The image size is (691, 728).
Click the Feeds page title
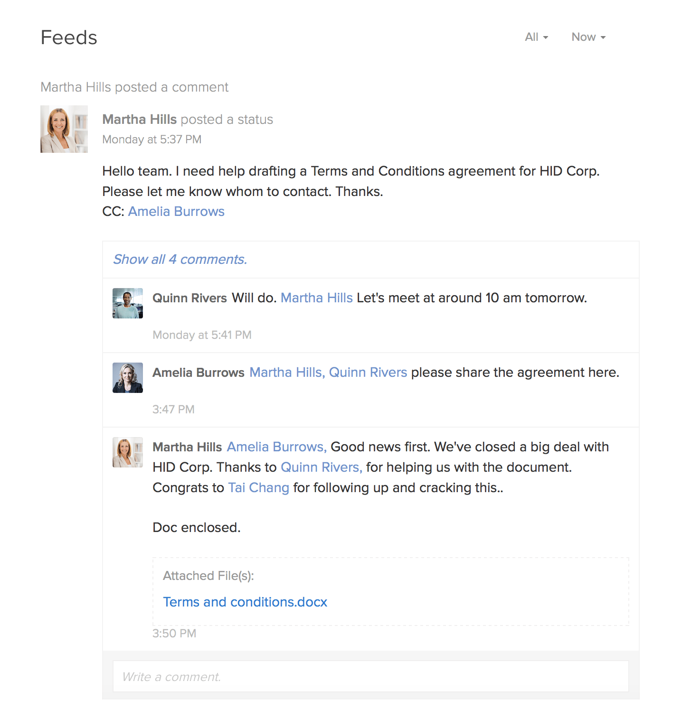68,37
